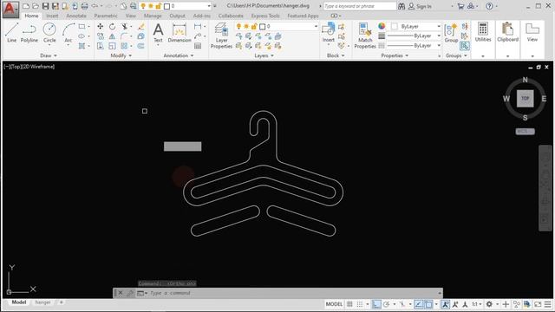Viewport: 555px width, 312px height.
Task: Open the Utilities panel
Action: click(x=483, y=33)
